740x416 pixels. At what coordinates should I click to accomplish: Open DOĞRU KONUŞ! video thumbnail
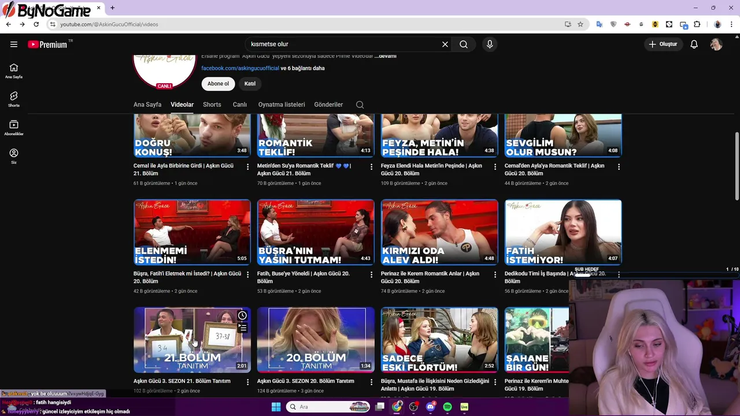[192, 136]
